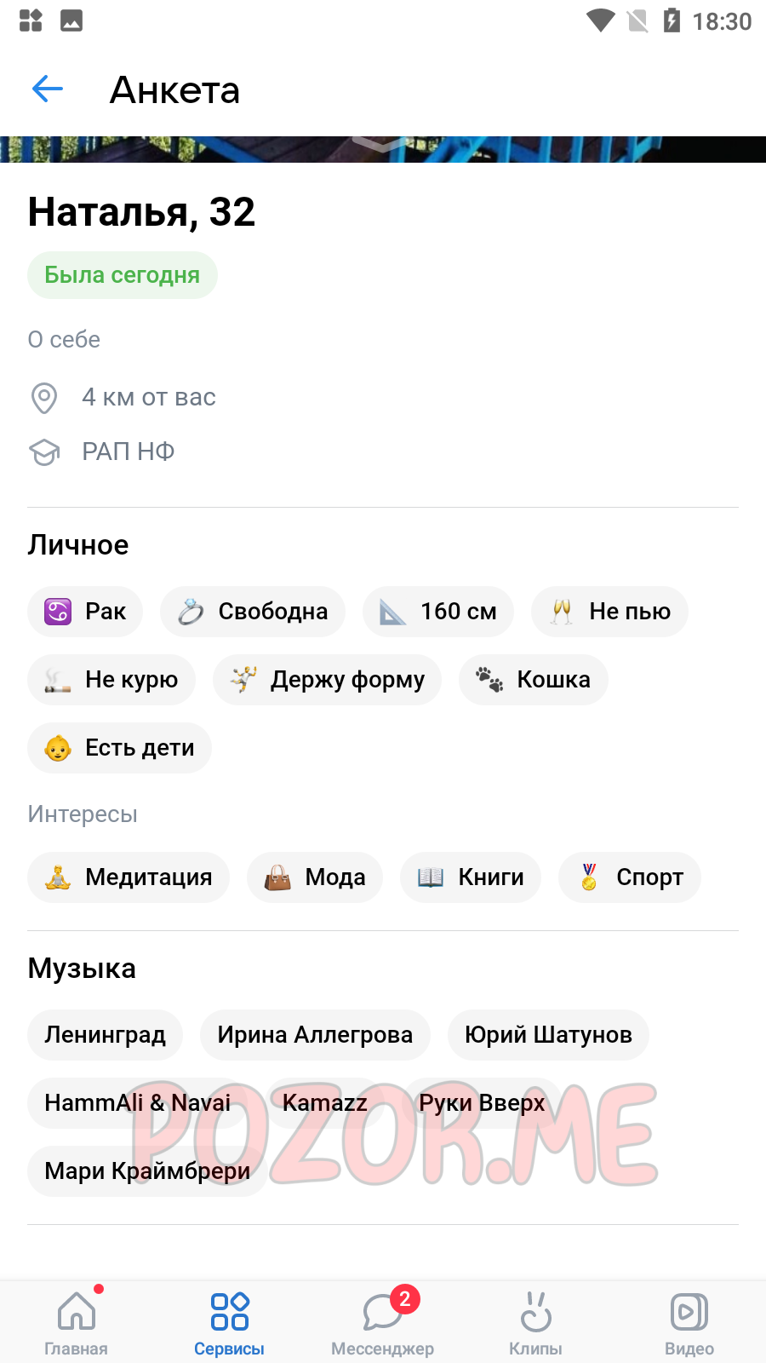Viewport: 766px width, 1363px height.
Task: Tap the Есть дети chip
Action: (x=119, y=748)
